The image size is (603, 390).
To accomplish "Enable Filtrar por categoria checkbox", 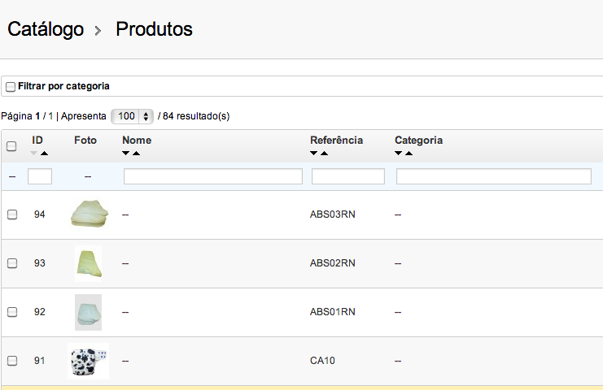I will (11, 86).
